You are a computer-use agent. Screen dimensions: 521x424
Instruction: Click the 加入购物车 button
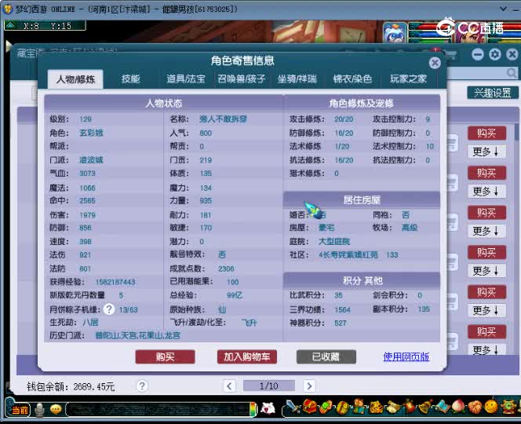tap(247, 356)
